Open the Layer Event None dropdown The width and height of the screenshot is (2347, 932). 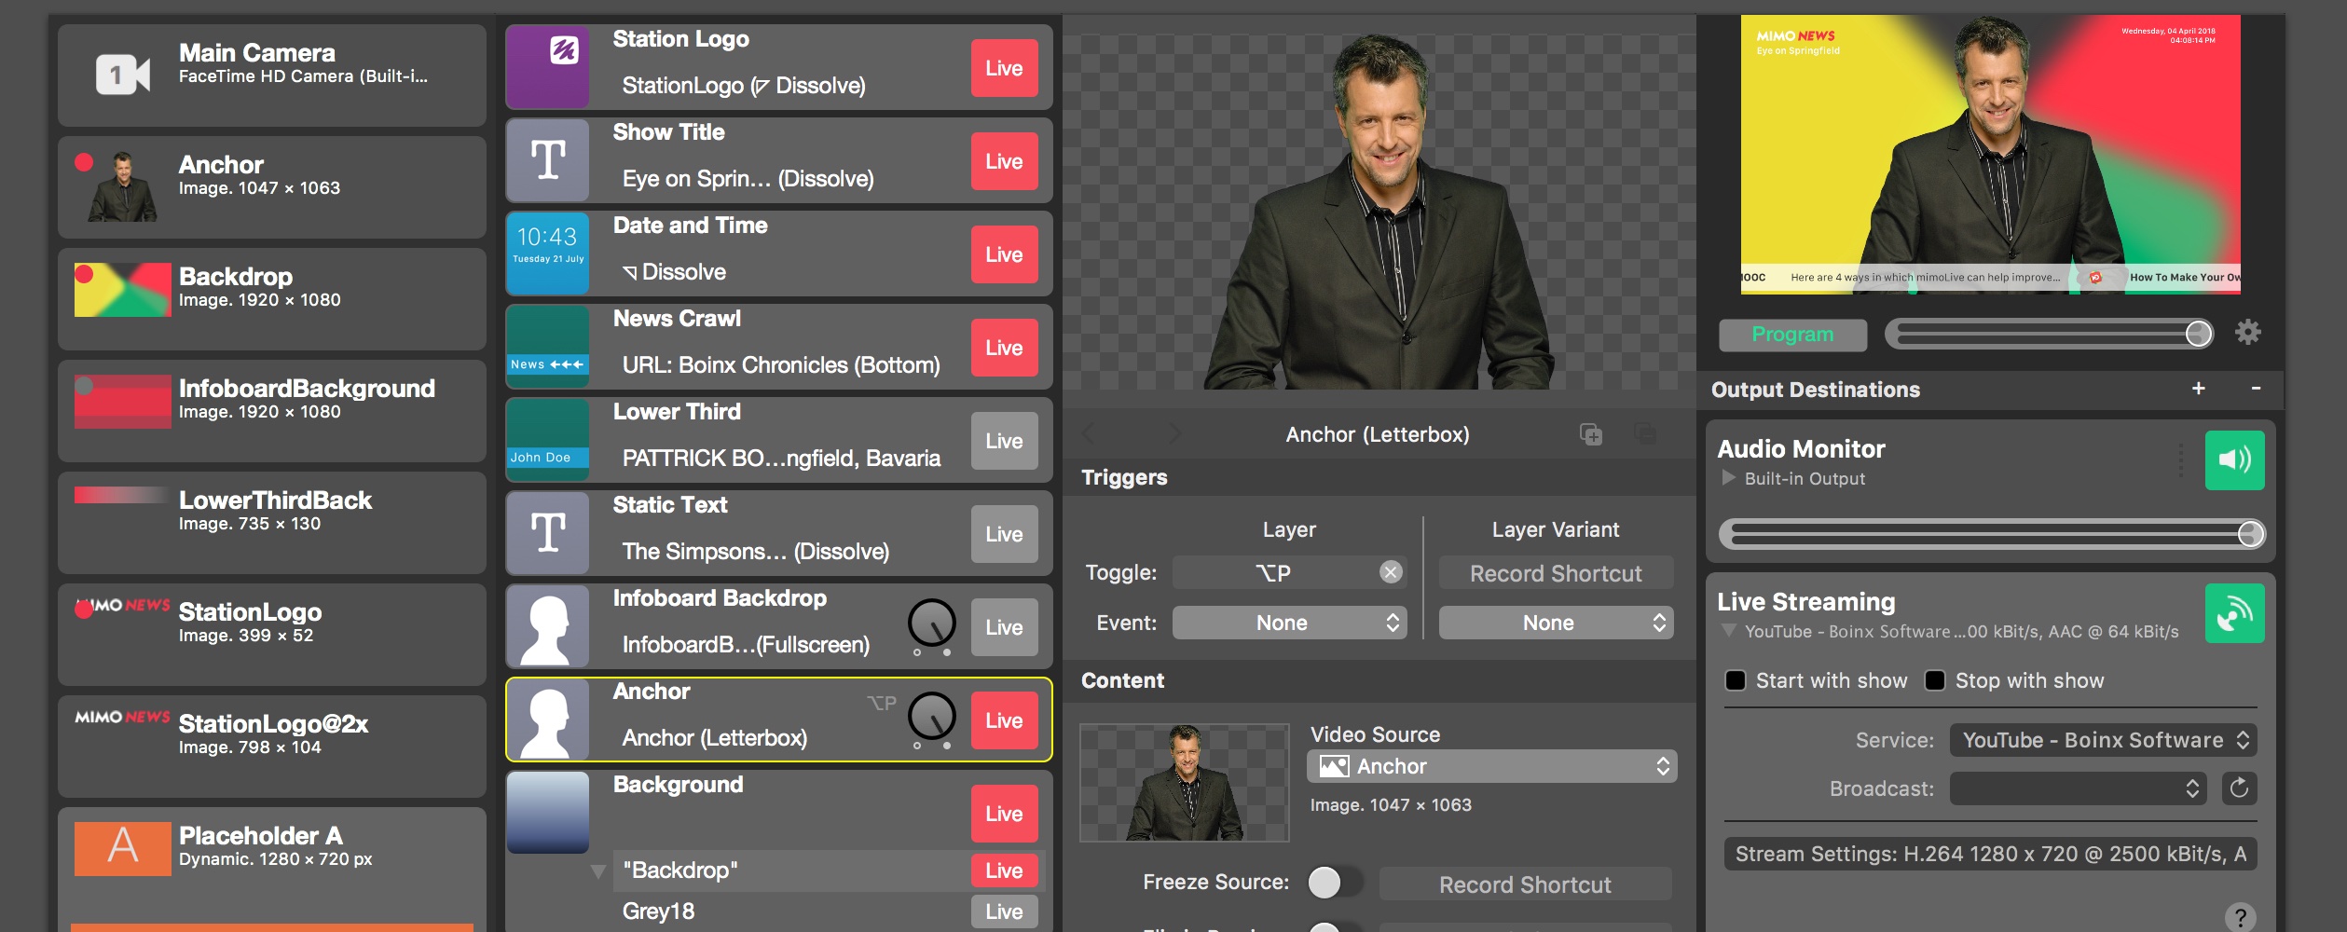point(1289,623)
